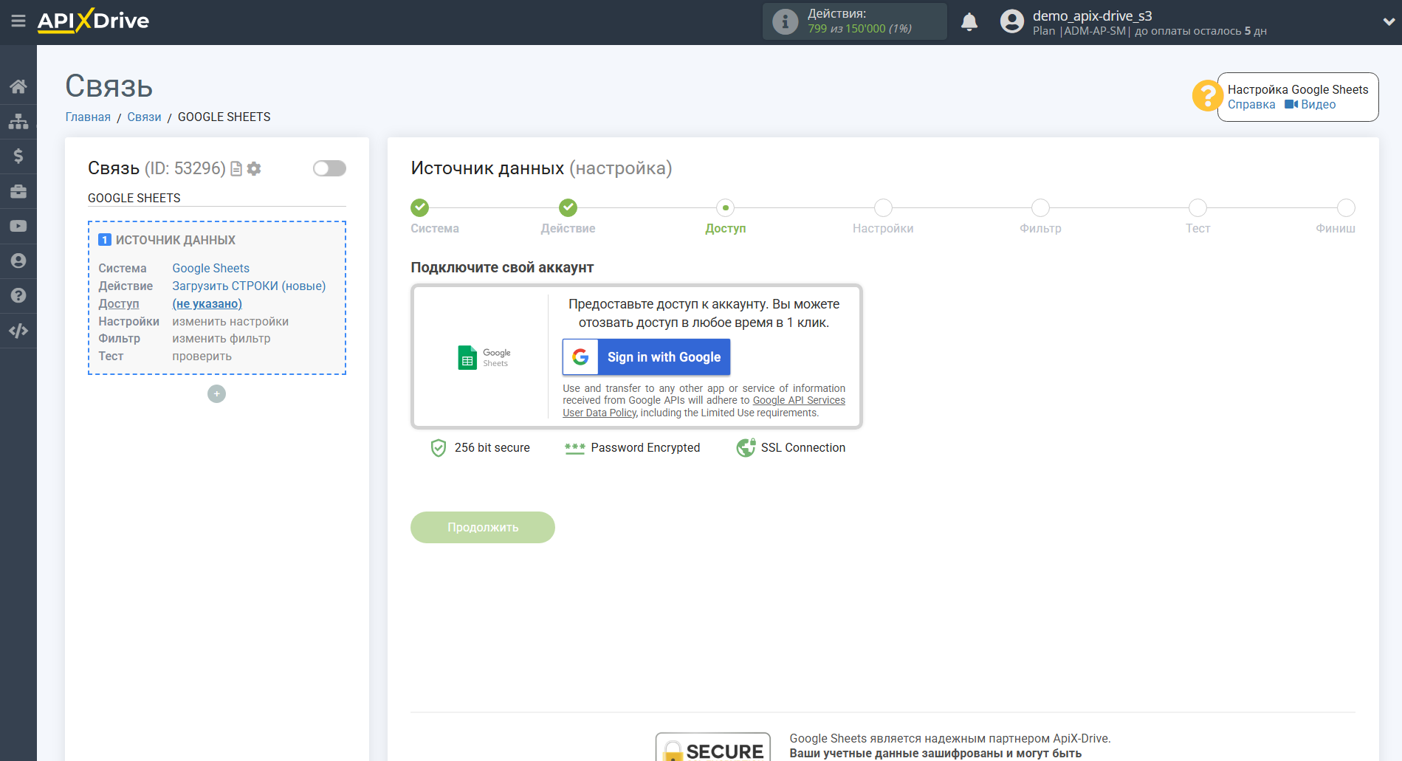
Task: Open Связи from the breadcrumb
Action: (144, 117)
